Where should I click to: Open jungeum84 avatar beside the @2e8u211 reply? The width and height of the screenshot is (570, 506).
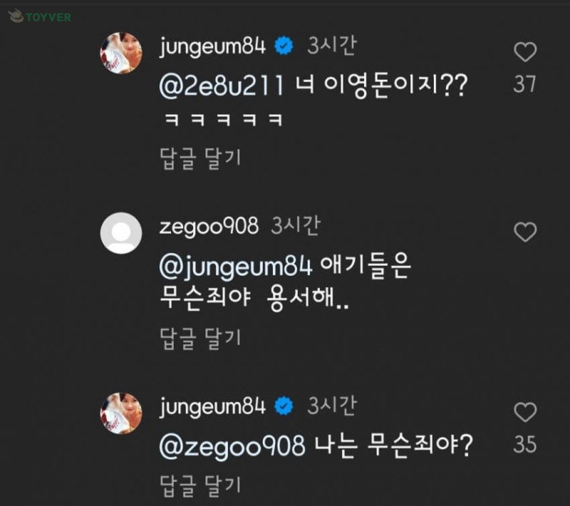121,53
